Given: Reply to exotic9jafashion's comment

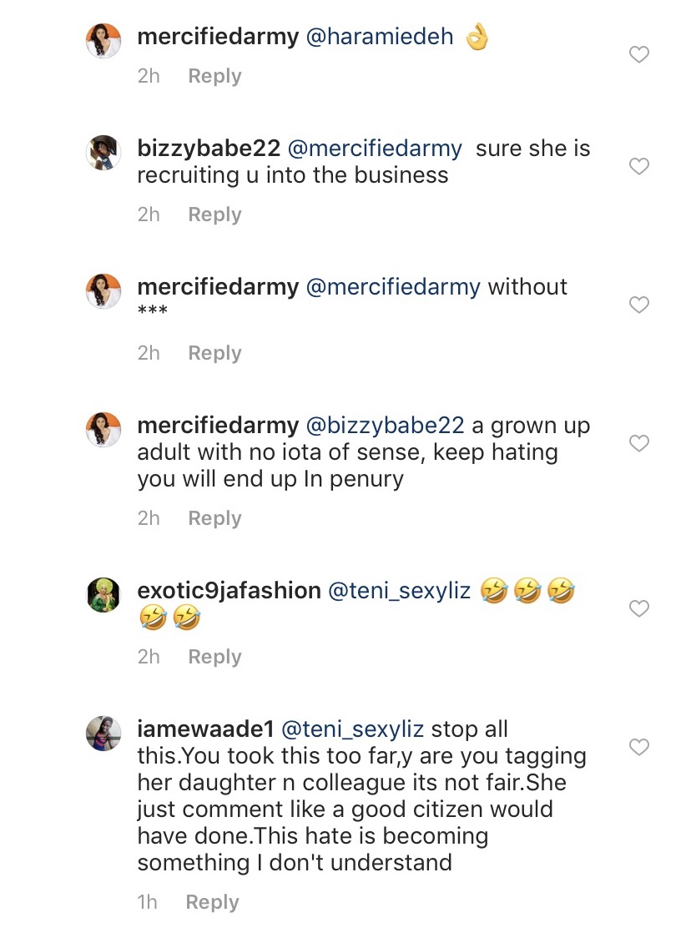Looking at the screenshot, I should [x=214, y=657].
